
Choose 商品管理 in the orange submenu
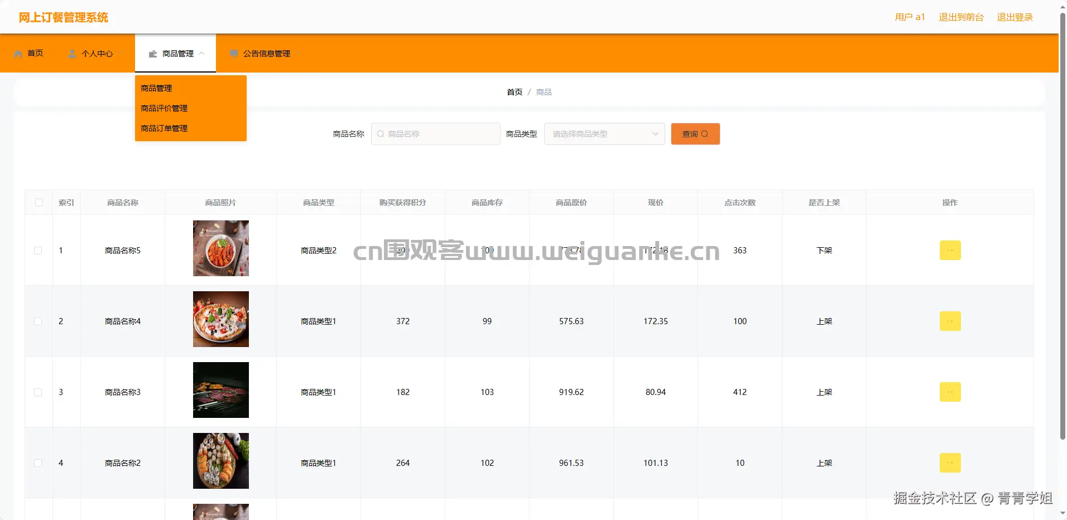coord(156,88)
